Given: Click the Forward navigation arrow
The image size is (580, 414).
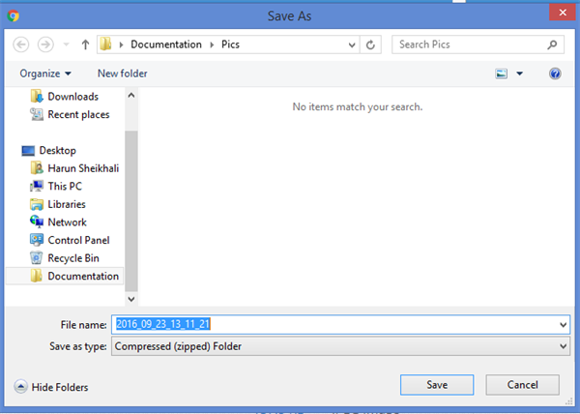Looking at the screenshot, I should [44, 44].
